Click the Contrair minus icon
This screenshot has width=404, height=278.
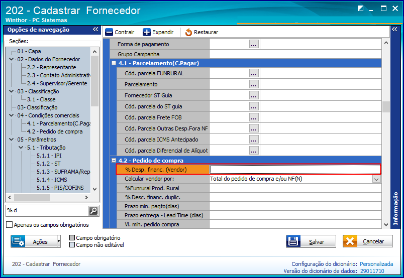pos(109,32)
